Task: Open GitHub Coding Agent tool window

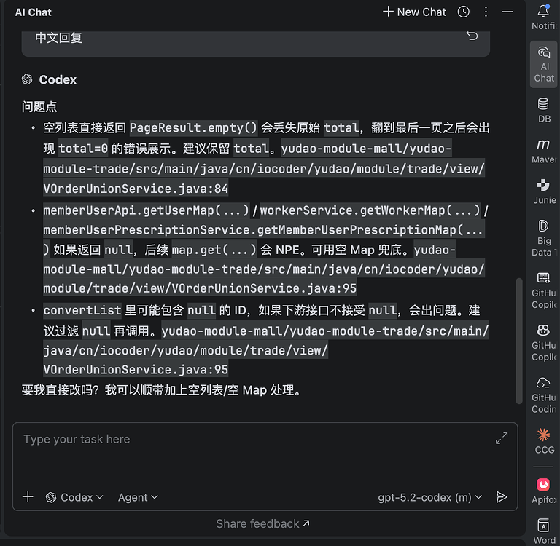Action: tap(543, 395)
